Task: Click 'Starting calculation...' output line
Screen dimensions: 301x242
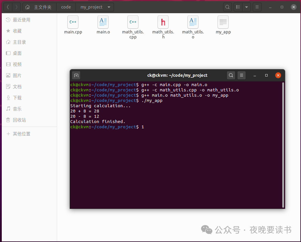Action: 100,106
